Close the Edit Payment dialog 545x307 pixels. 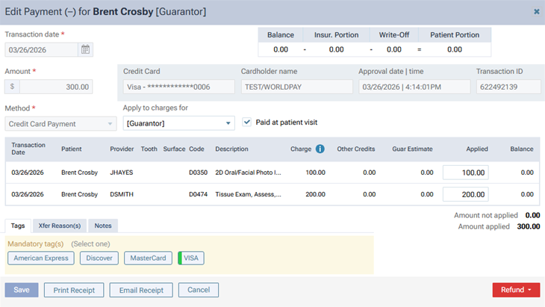(x=536, y=12)
